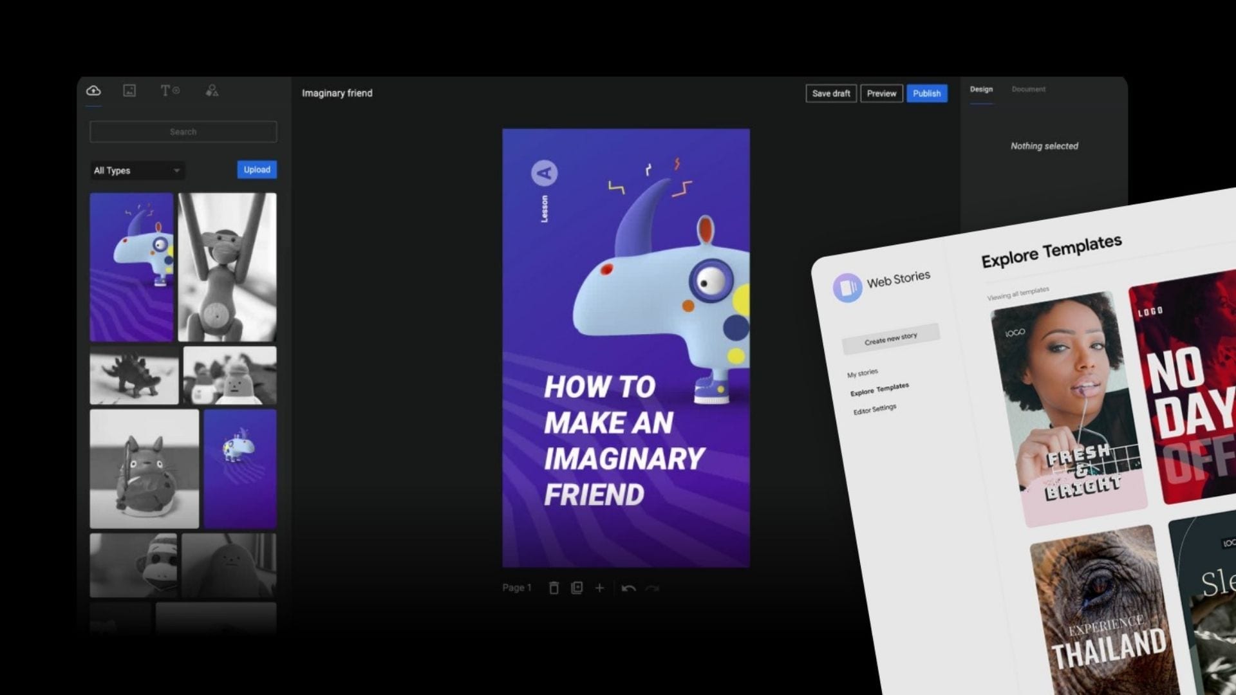Delete page using trash icon

[554, 588]
